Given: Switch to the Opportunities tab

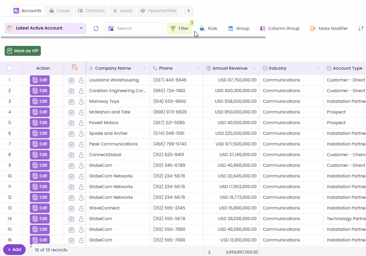Looking at the screenshot, I should click(x=158, y=11).
